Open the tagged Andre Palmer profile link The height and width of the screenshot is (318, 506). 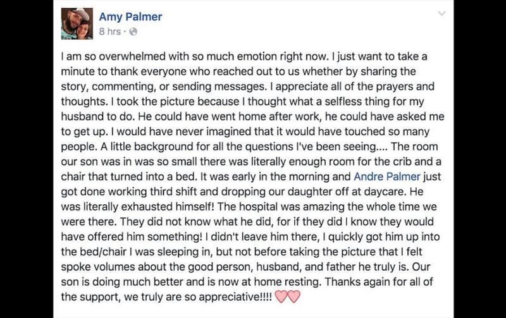387,177
